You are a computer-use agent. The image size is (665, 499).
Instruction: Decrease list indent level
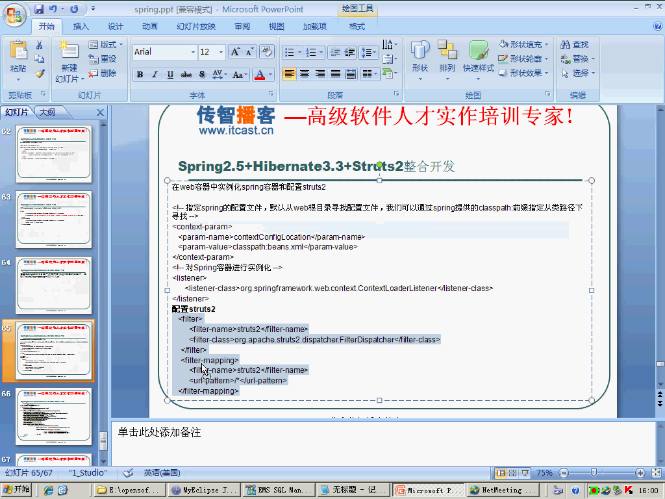coord(335,52)
